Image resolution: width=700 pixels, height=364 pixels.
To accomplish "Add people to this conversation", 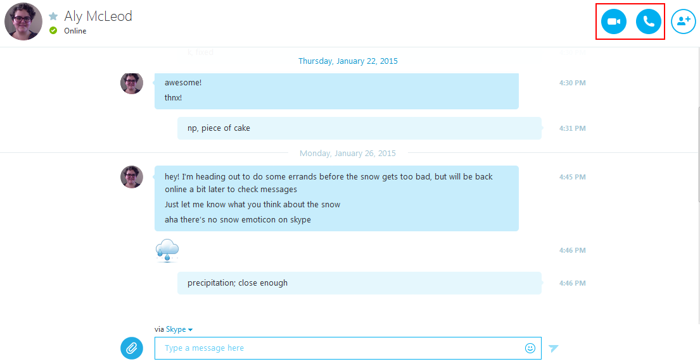I will (x=684, y=21).
